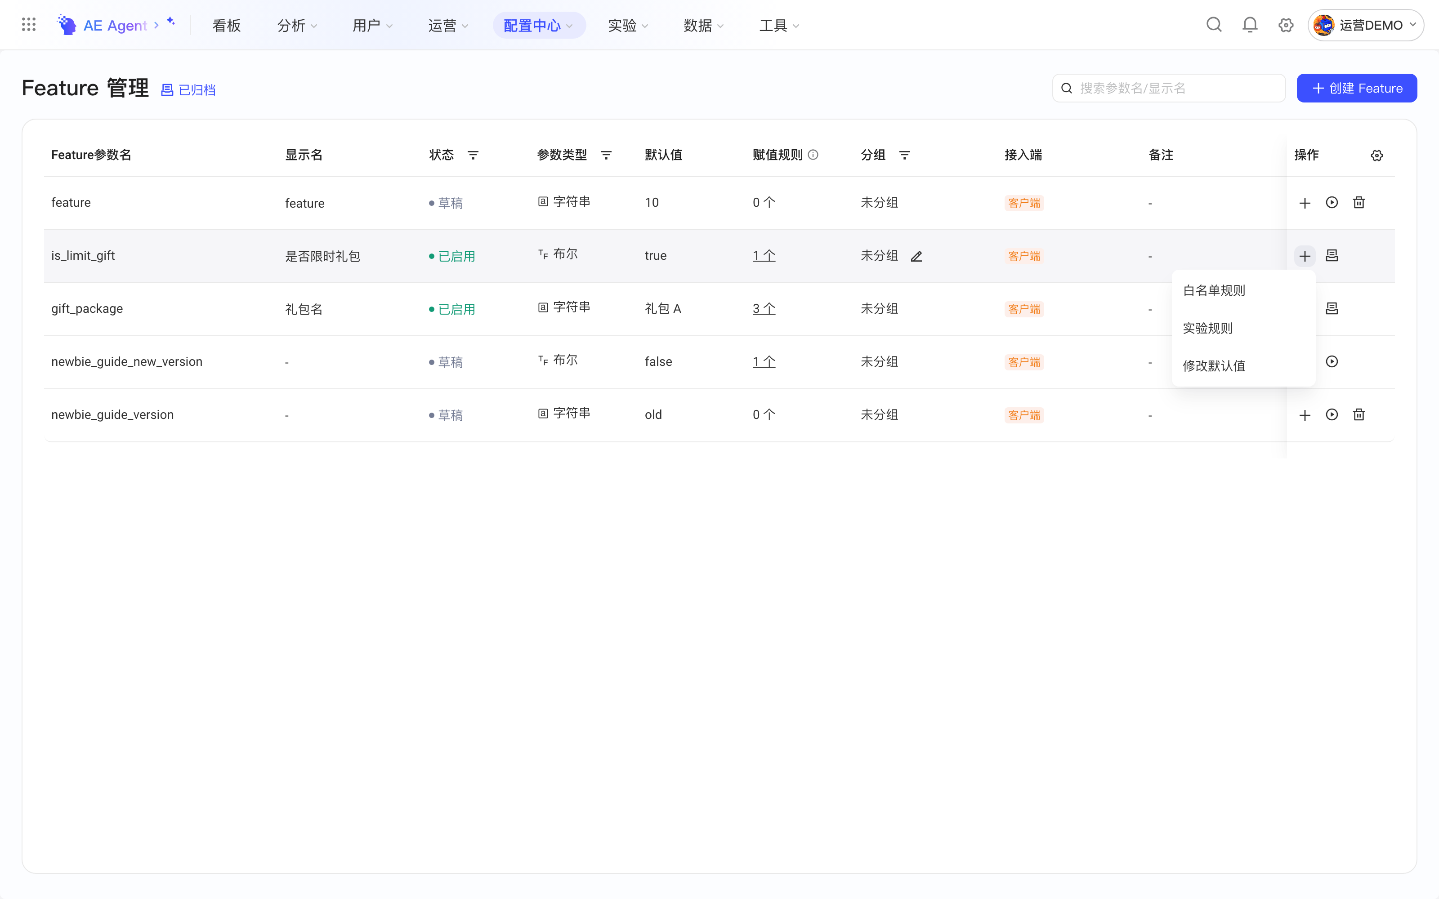This screenshot has height=899, width=1439.
Task: Focus the 搜索参数名/显示名 search field
Action: pyautogui.click(x=1168, y=88)
